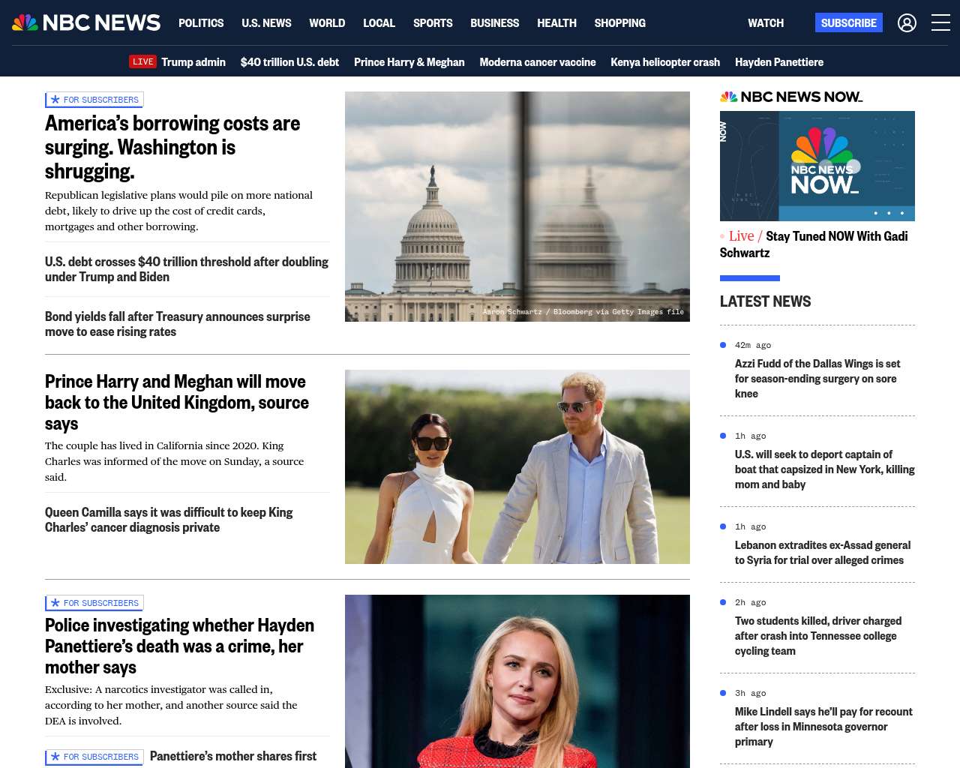Click the "42m ago" timestamp

[x=753, y=345]
